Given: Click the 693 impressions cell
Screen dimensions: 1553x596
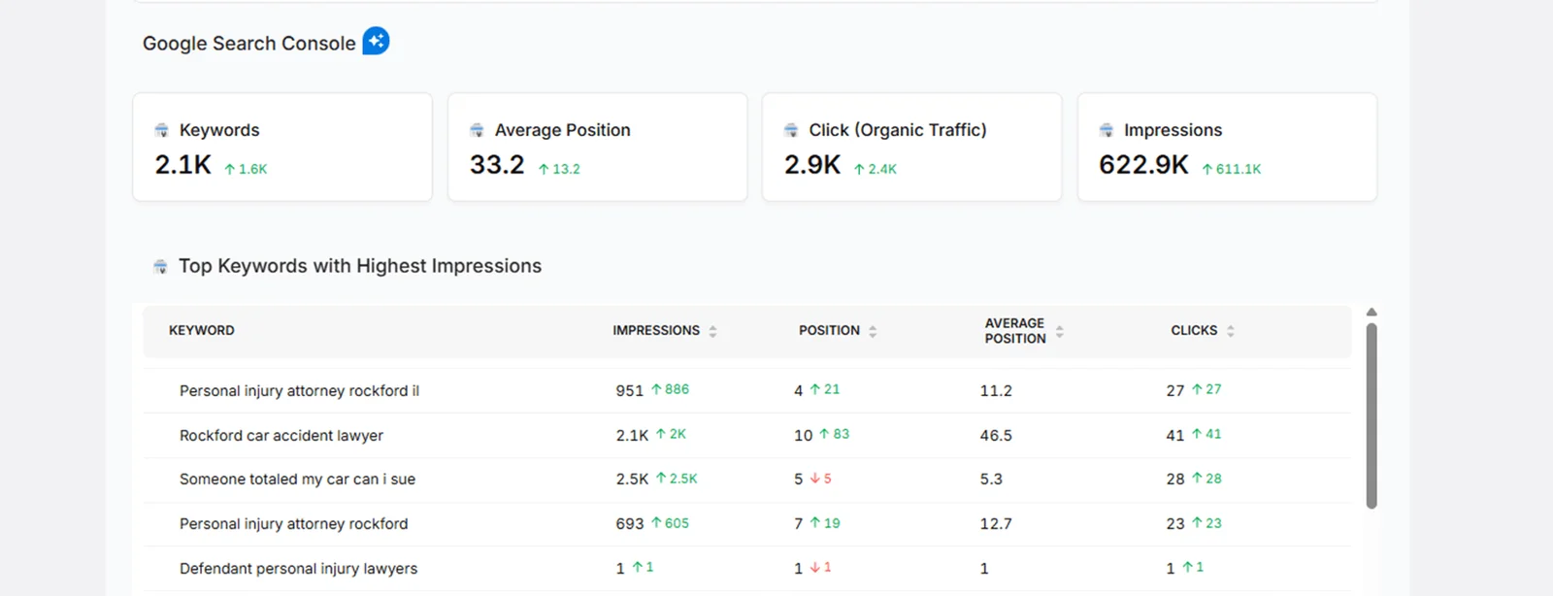Looking at the screenshot, I should pos(629,524).
